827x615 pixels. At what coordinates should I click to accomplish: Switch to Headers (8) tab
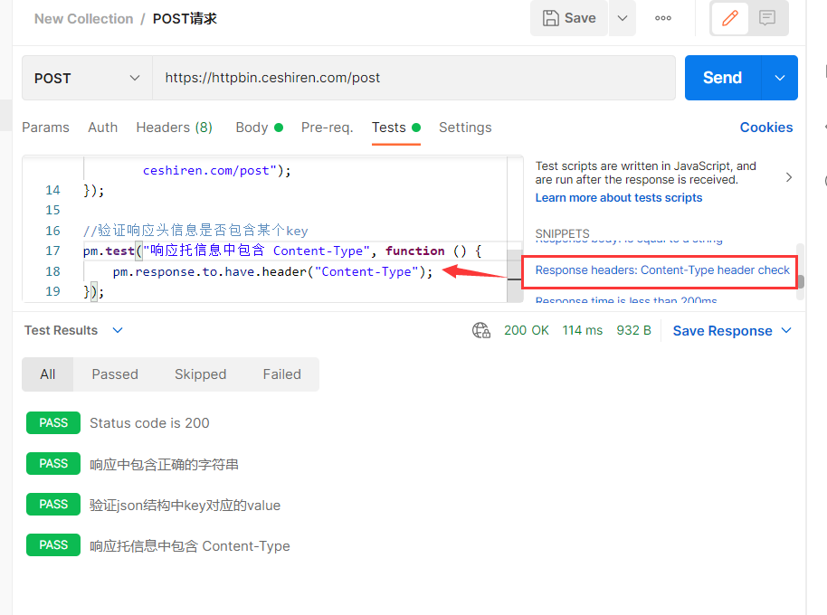click(174, 128)
